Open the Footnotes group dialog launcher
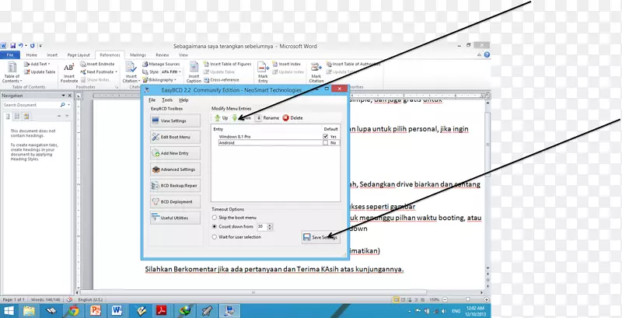The image size is (622, 318). (x=117, y=87)
